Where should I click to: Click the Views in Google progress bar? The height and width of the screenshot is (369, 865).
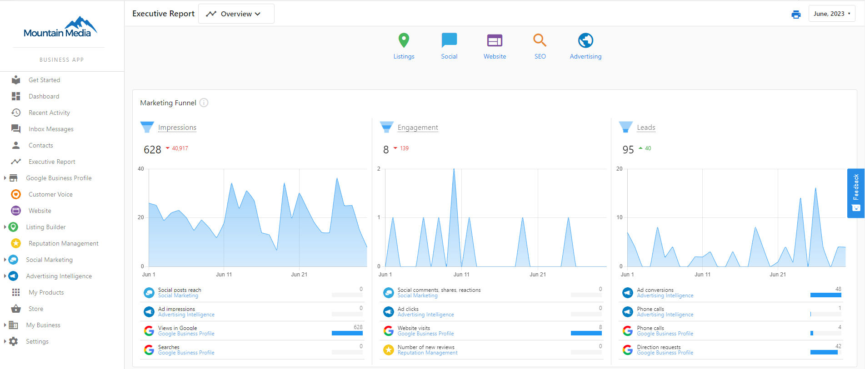click(x=347, y=333)
